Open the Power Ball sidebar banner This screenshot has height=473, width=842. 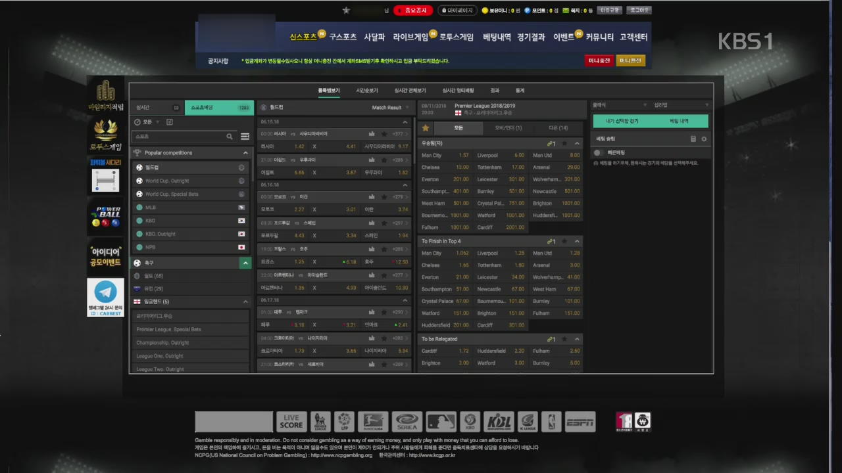click(105, 215)
